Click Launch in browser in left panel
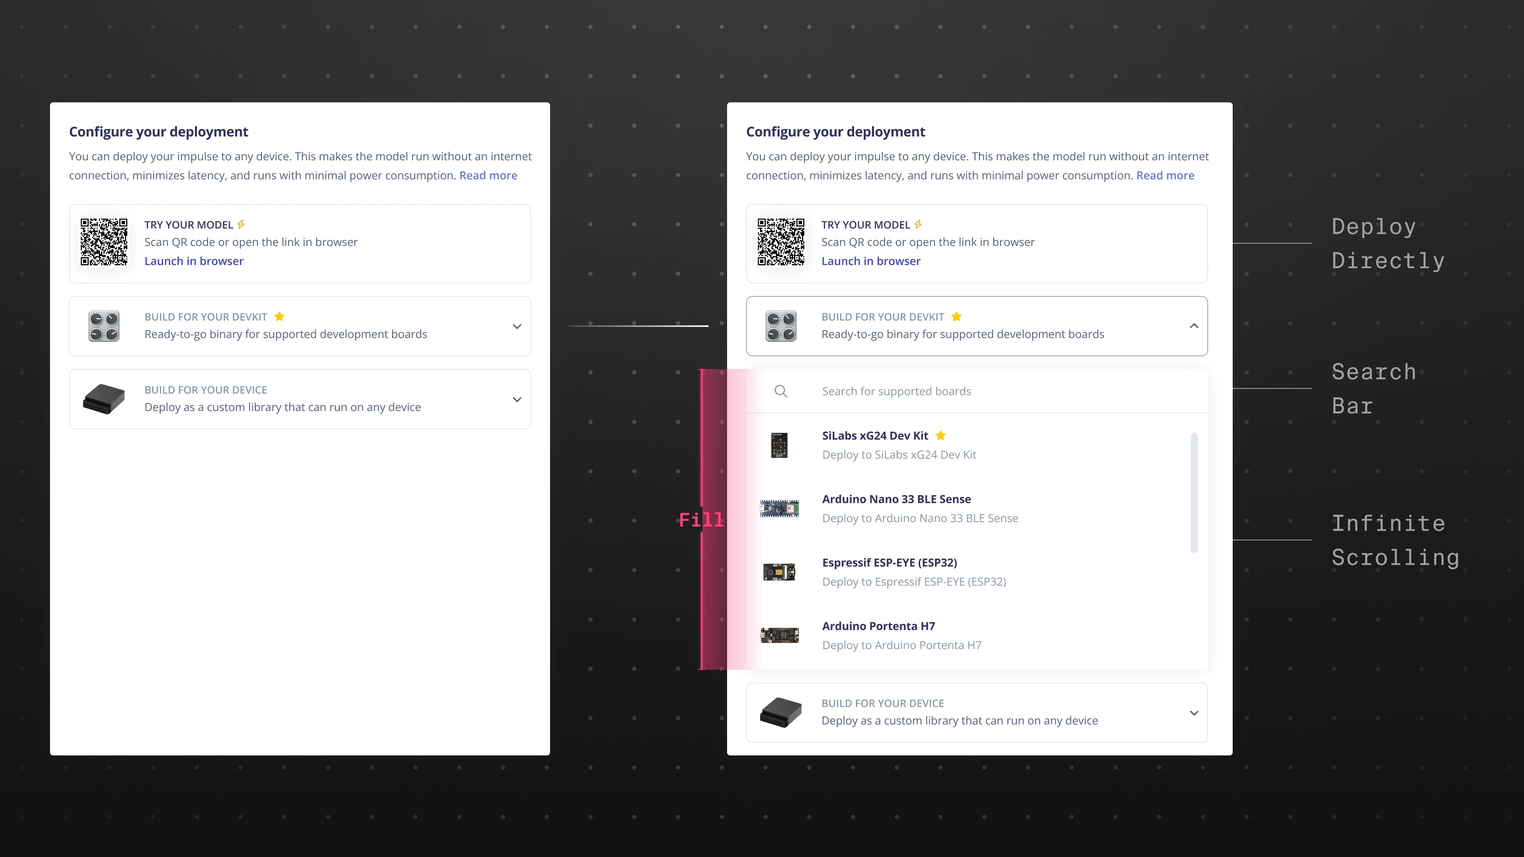 193,261
